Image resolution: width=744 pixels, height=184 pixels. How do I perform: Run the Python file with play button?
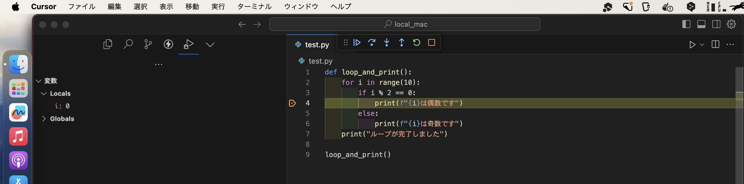pos(692,44)
